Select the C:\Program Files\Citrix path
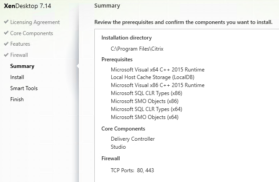The width and height of the screenshot is (279, 182). point(137,49)
